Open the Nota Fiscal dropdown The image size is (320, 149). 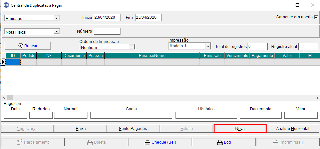click(56, 32)
